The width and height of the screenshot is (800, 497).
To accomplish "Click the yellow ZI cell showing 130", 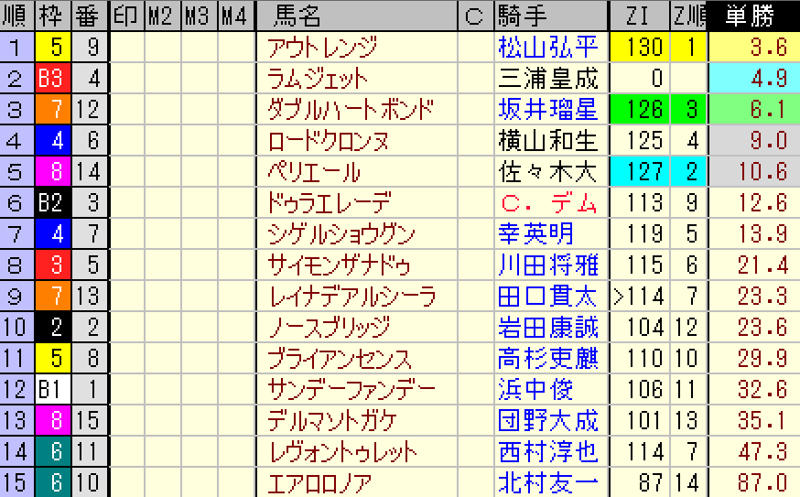I will [639, 47].
